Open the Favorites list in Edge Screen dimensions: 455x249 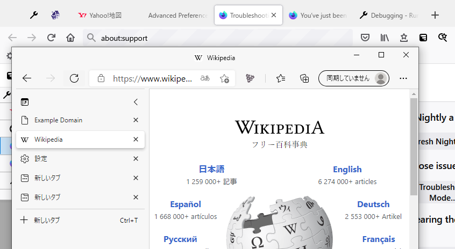281,78
